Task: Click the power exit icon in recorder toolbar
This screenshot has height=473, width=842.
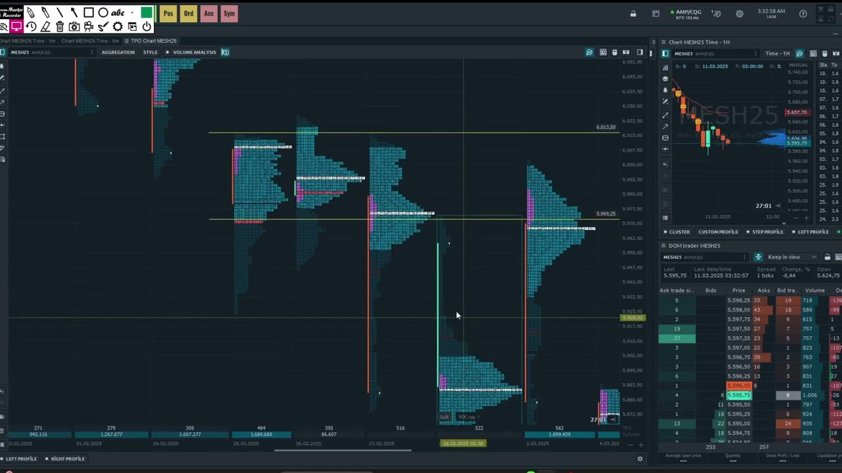Action: click(x=147, y=26)
